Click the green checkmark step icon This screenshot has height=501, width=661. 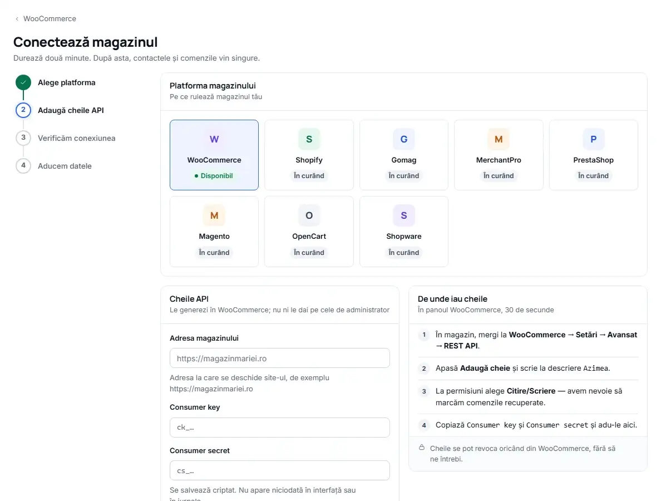coord(23,82)
